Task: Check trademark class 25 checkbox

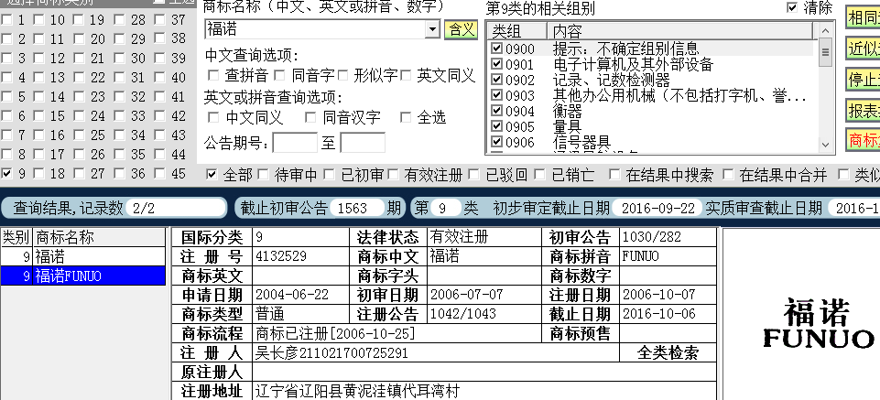Action: coord(79,135)
